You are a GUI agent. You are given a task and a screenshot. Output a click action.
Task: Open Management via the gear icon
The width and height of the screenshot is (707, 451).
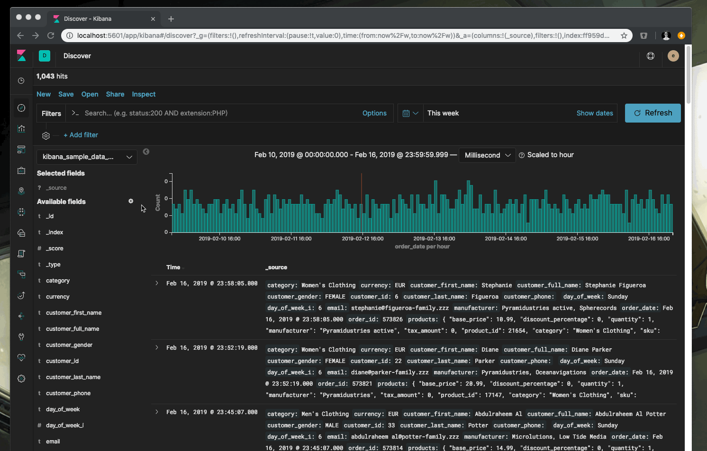[x=21, y=378]
